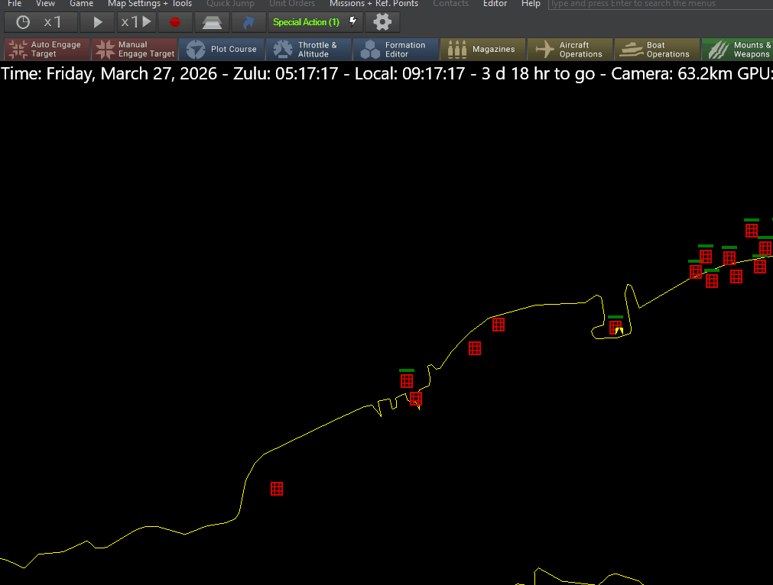Click the x1 time compression clock button

pos(41,22)
